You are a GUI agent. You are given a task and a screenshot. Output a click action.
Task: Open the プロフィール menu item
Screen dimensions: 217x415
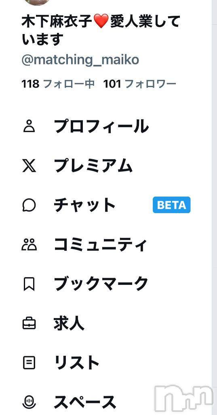click(101, 126)
